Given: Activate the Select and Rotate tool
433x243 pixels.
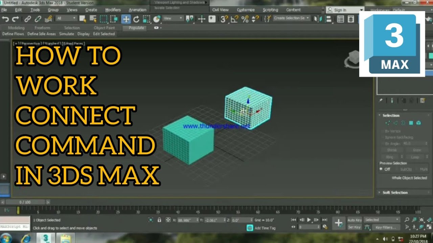Looking at the screenshot, I should (136, 19).
